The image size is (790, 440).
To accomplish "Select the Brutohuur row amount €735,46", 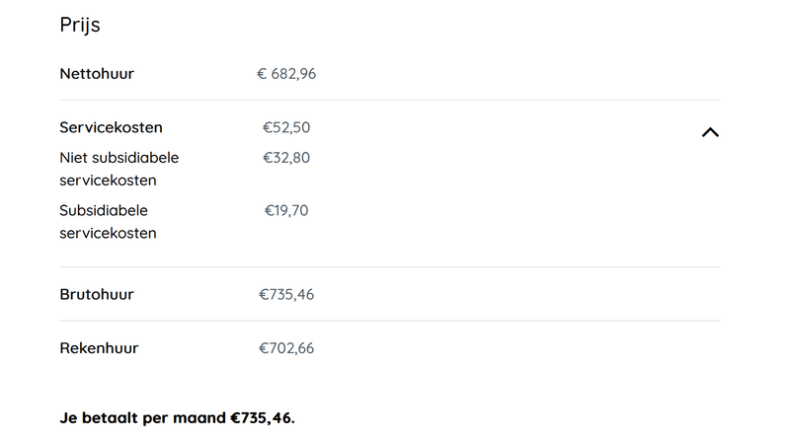I will pos(286,295).
